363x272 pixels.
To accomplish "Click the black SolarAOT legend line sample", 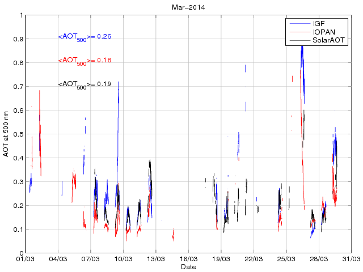I will click(300, 40).
